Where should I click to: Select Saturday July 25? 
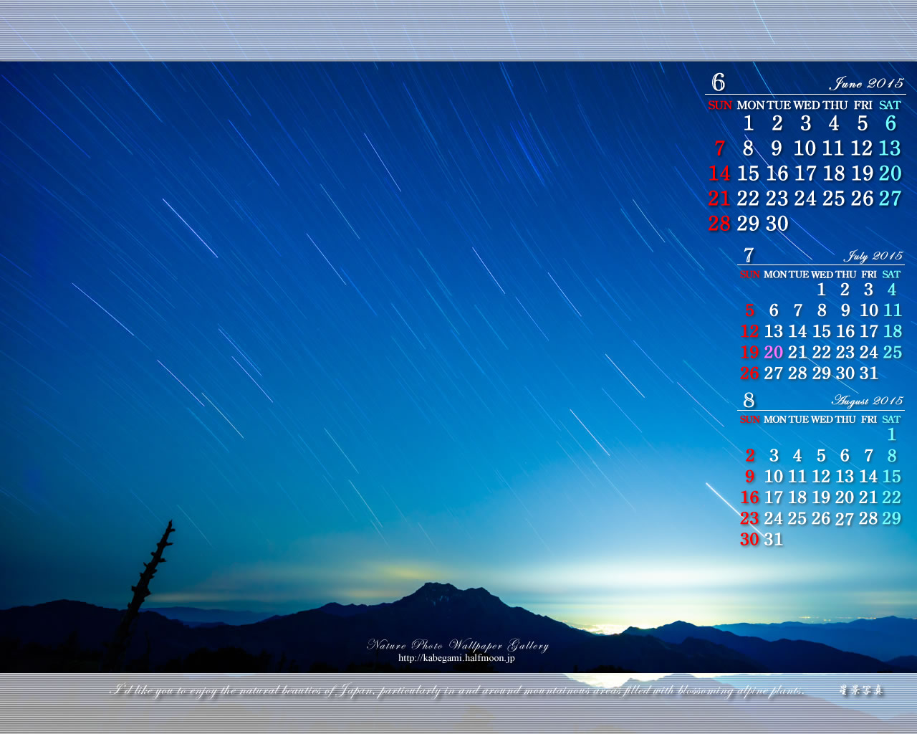[892, 352]
